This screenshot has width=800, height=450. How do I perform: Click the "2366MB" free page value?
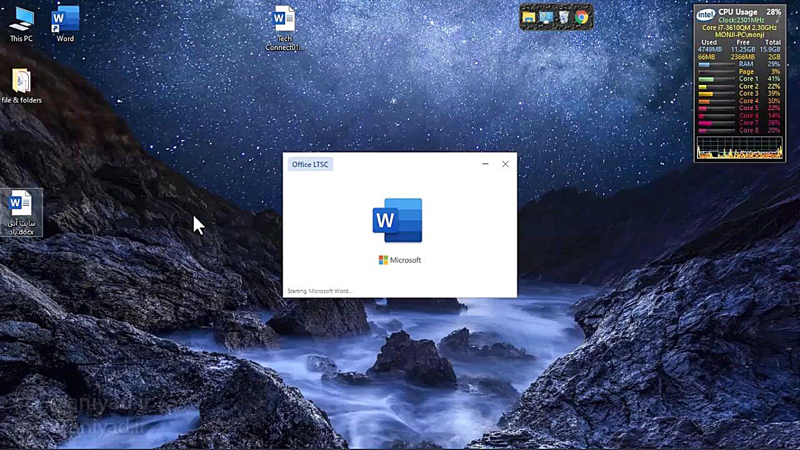pos(743,57)
